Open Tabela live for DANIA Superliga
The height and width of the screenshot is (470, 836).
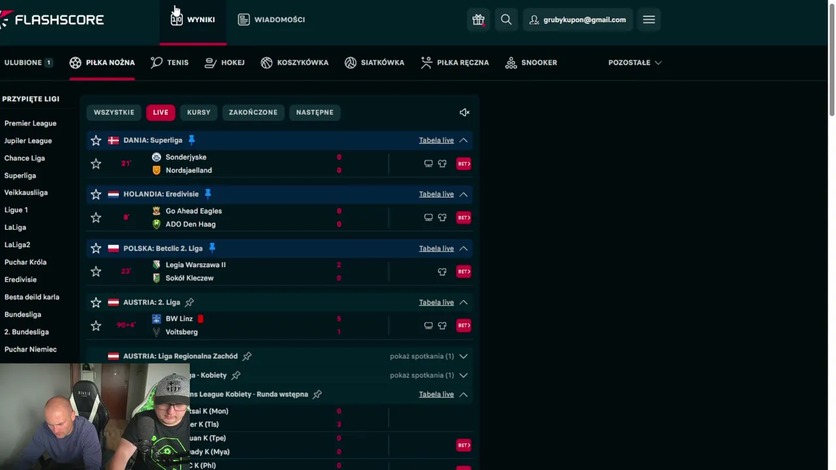point(436,140)
